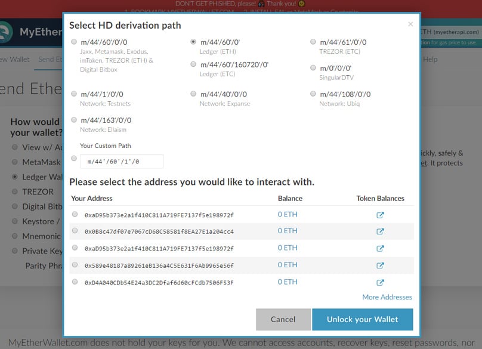Select Keystore option in background page
Viewport: 482px width, 349px height.
point(14,221)
